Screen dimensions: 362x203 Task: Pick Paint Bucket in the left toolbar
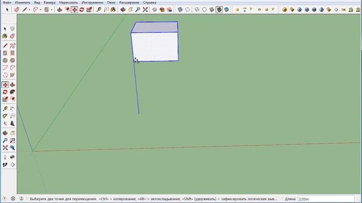[5, 36]
